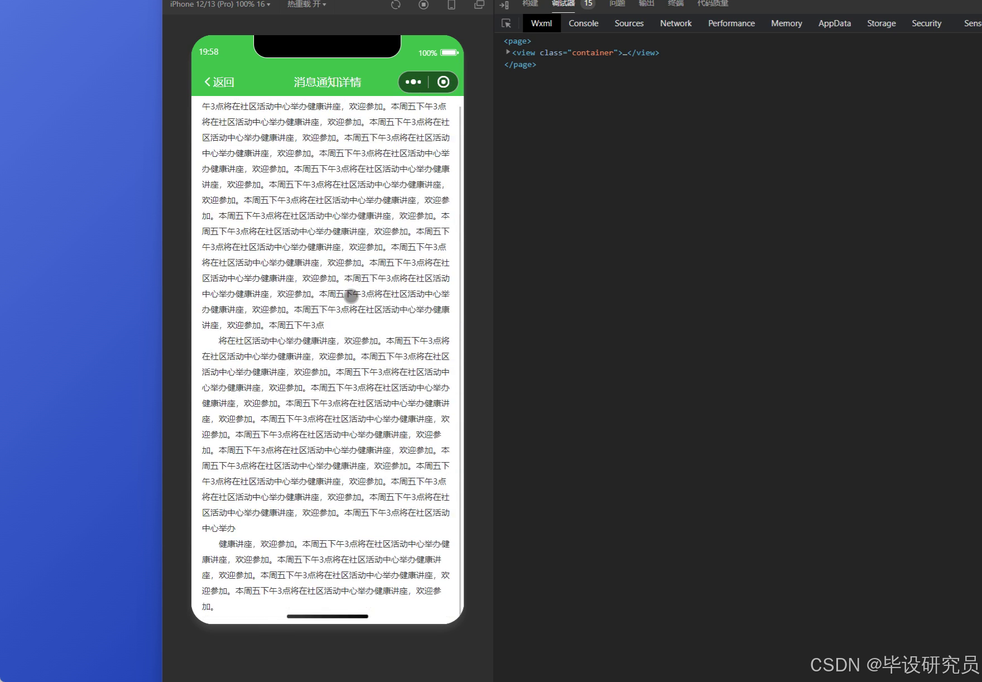Click the detach simulator window icon
Image resolution: width=982 pixels, height=682 pixels.
[479, 4]
